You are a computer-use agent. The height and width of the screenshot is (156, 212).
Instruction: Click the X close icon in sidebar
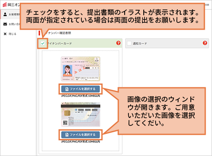5,34
